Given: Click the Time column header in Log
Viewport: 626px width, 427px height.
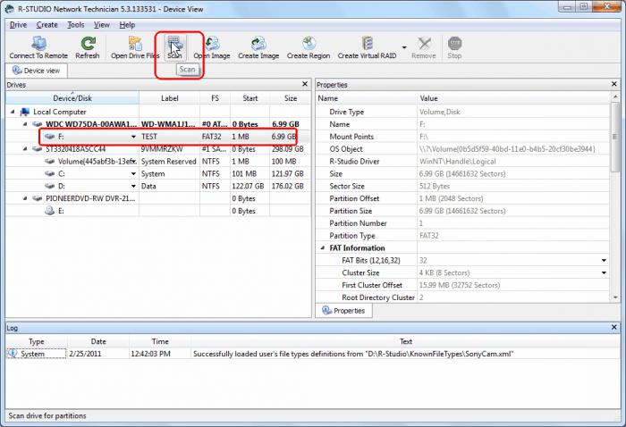Looking at the screenshot, I should [x=160, y=341].
